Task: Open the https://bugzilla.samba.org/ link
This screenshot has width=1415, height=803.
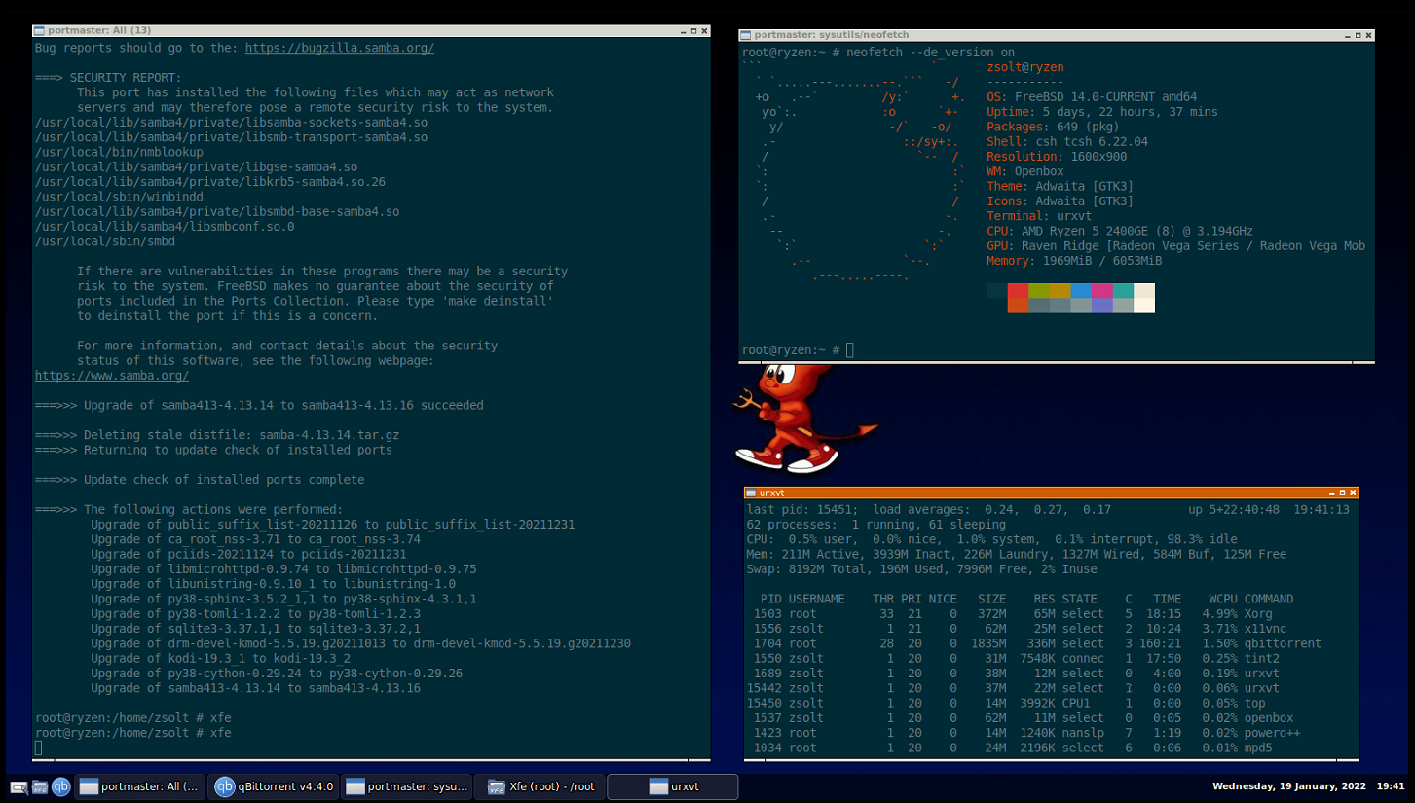Action: (339, 48)
